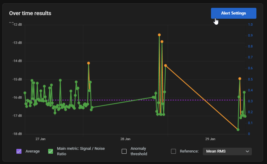Click the chevron arrow of Mean RMS dropdown

point(247,151)
